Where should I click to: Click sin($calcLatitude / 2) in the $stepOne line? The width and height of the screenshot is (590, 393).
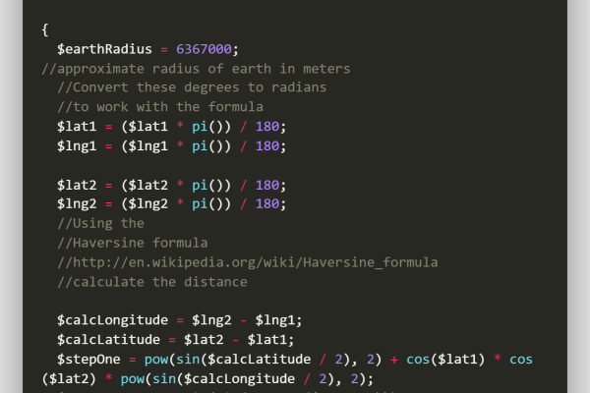(268, 360)
